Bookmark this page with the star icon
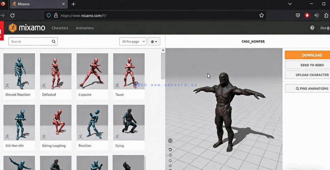330x170 pixels. 261,15
